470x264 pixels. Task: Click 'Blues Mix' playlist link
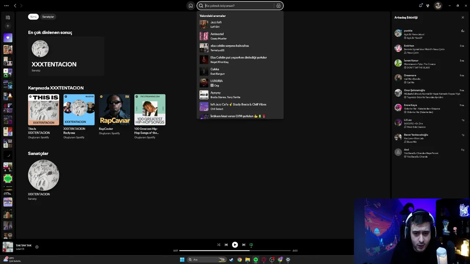tap(412, 142)
